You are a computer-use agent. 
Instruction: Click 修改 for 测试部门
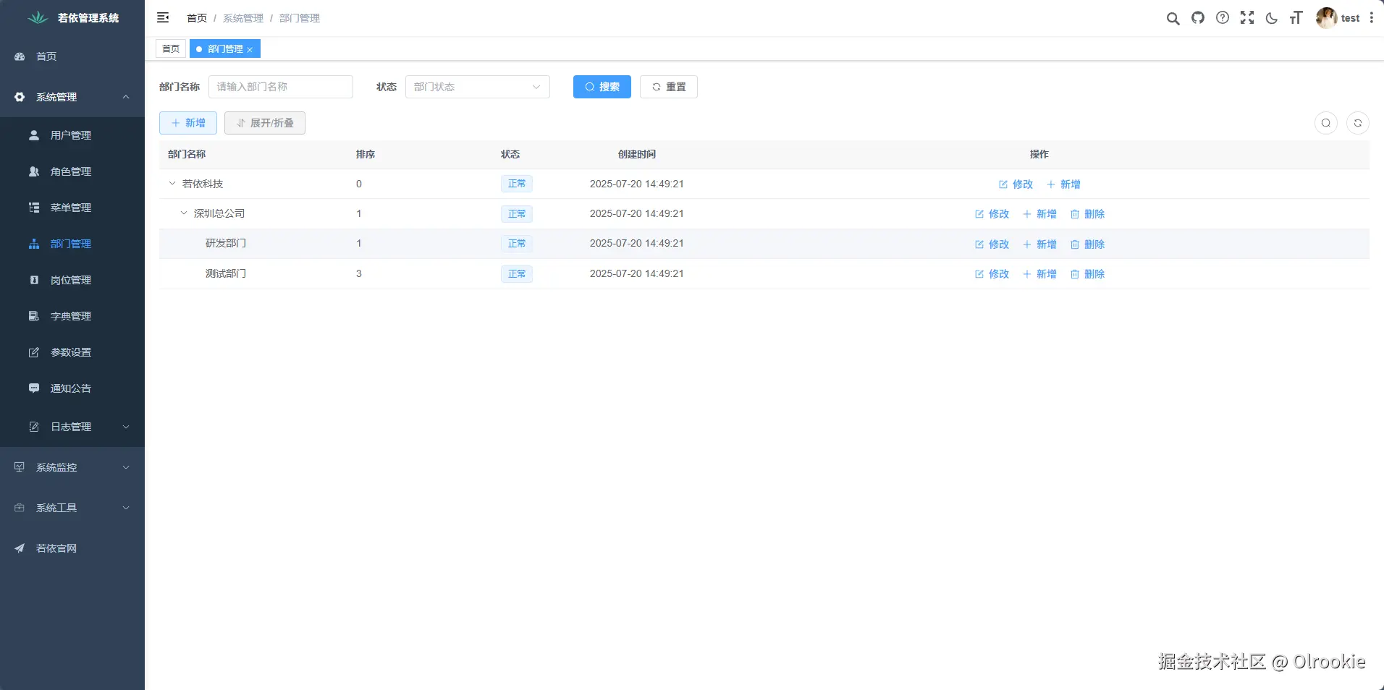(x=992, y=274)
